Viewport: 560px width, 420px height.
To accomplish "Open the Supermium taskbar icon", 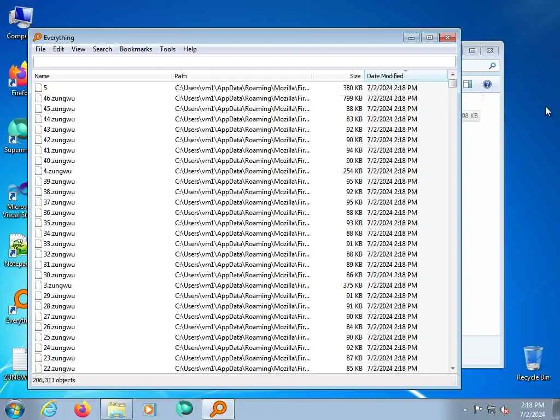I will [184, 409].
